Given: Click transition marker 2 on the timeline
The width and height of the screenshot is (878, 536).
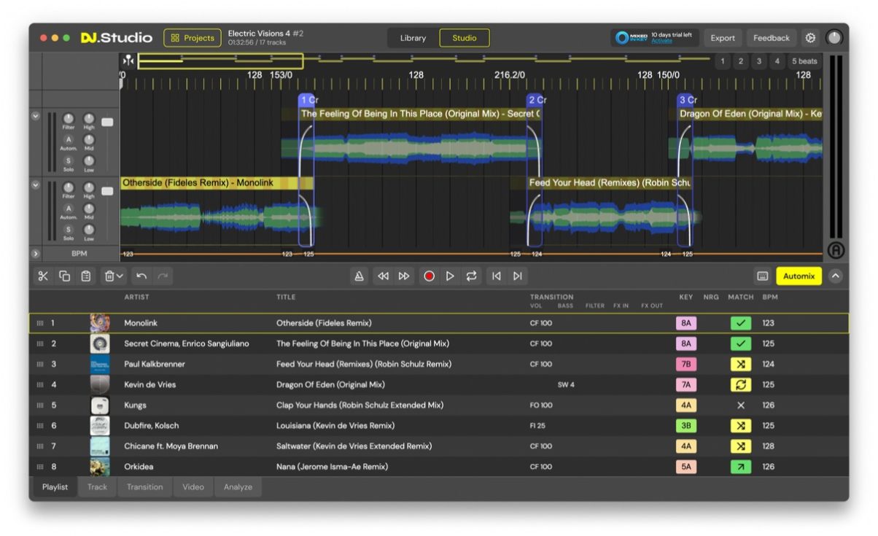Looking at the screenshot, I should (536, 100).
